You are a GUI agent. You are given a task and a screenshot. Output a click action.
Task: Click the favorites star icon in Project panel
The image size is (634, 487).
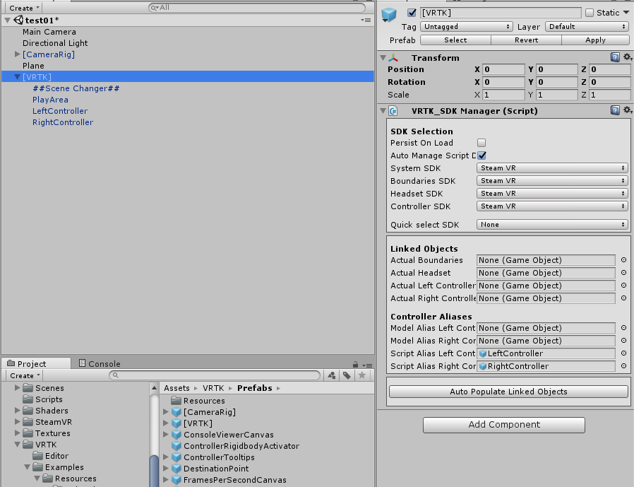point(362,375)
